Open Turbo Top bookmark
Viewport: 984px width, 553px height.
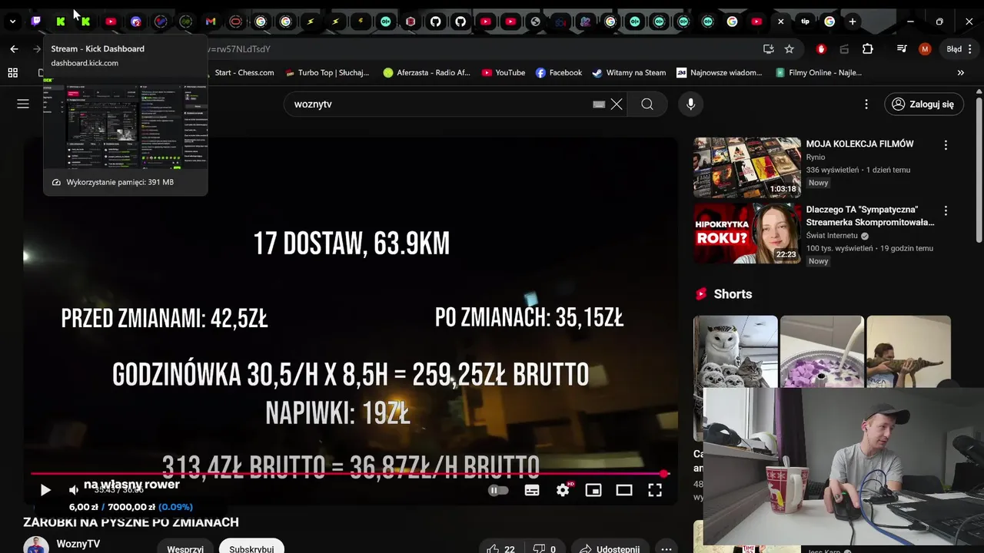[x=327, y=73]
